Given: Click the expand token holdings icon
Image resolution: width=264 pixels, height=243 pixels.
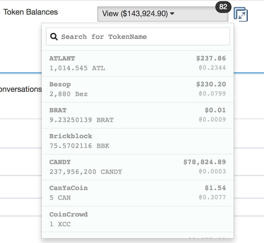Looking at the screenshot, I should (x=240, y=14).
